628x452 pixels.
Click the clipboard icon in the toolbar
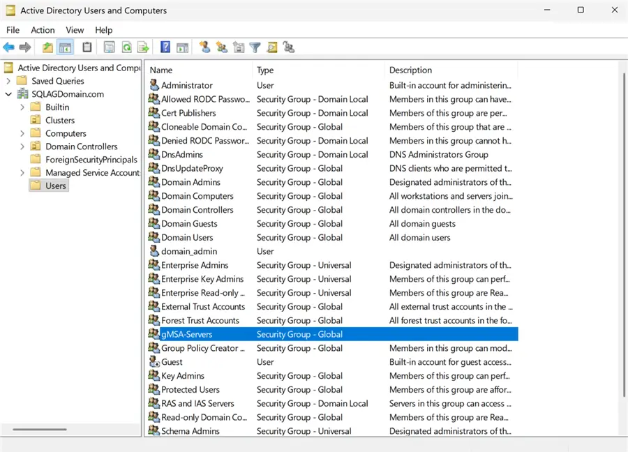point(87,47)
